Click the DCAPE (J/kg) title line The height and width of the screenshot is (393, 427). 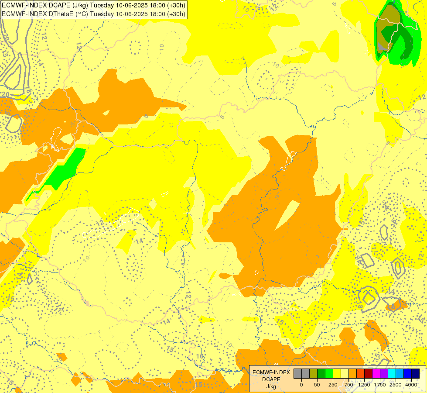click(x=93, y=5)
